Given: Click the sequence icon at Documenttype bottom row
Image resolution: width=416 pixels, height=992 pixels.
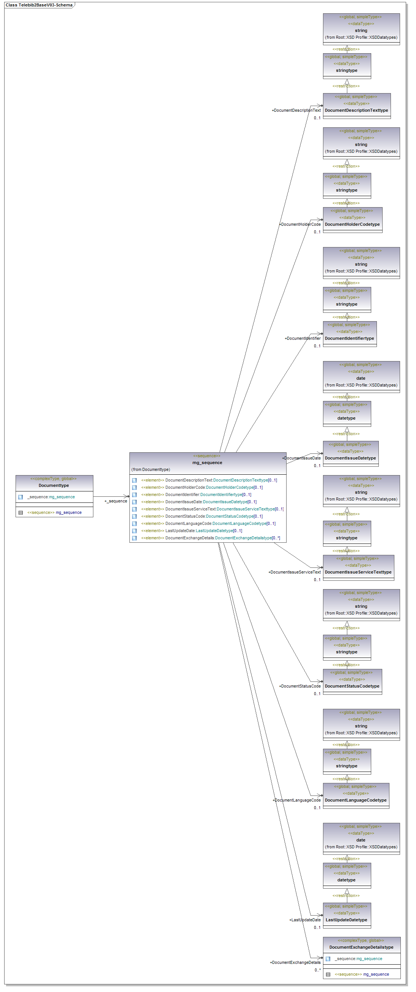Looking at the screenshot, I should tap(21, 513).
